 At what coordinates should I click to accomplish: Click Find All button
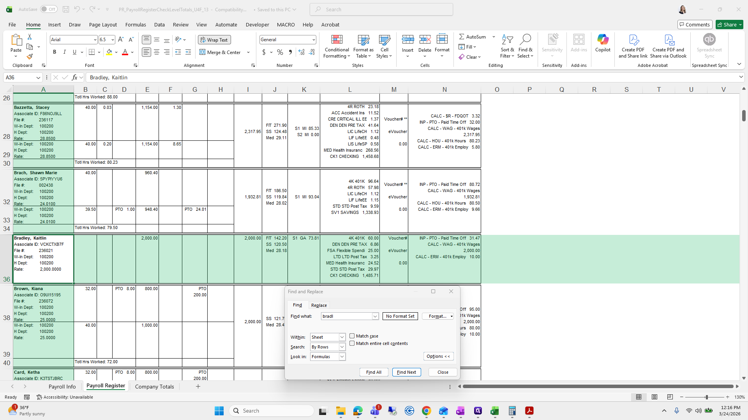[x=374, y=372]
